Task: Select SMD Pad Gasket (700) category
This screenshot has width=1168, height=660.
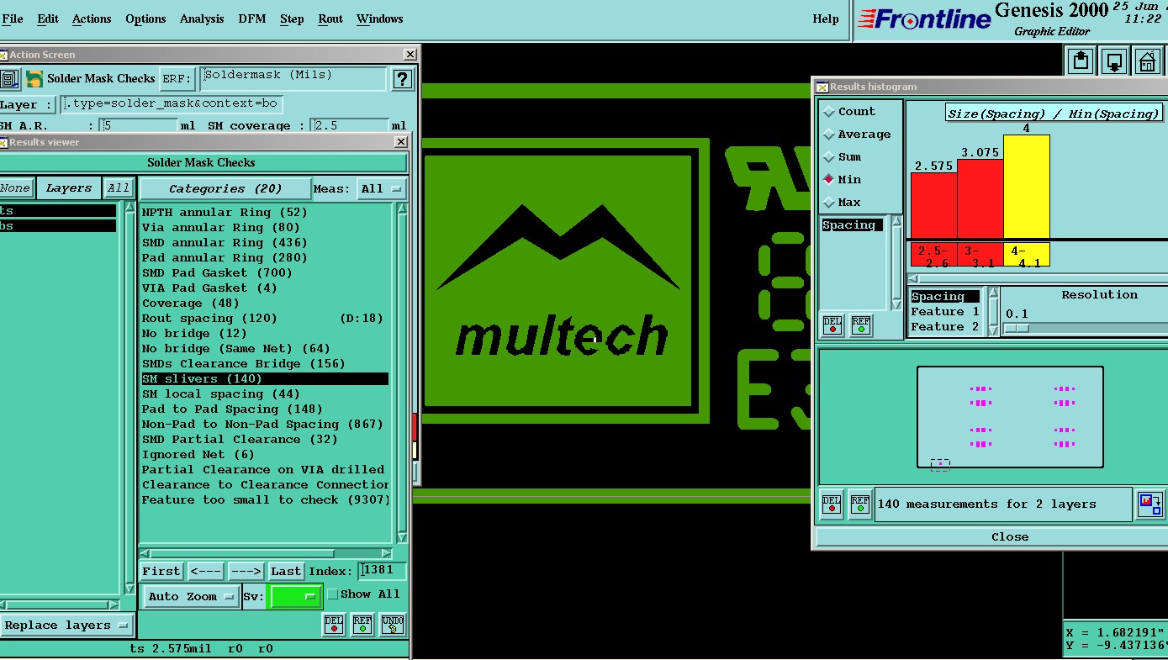Action: point(265,273)
